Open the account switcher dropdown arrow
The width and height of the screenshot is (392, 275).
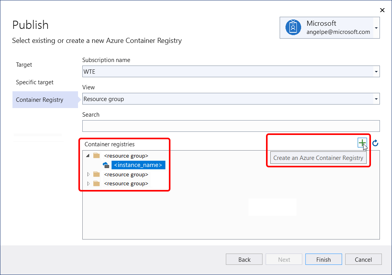tap(376, 28)
